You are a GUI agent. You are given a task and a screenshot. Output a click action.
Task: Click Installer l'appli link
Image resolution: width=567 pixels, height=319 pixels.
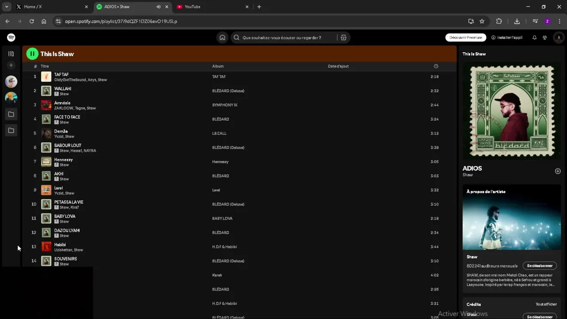507,38
